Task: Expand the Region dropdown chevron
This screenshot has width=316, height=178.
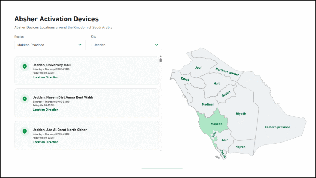Action: 80,45
